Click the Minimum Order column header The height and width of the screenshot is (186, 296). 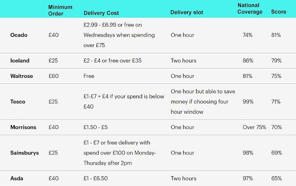[60, 10]
